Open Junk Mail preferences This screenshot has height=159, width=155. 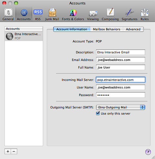tap(52, 14)
